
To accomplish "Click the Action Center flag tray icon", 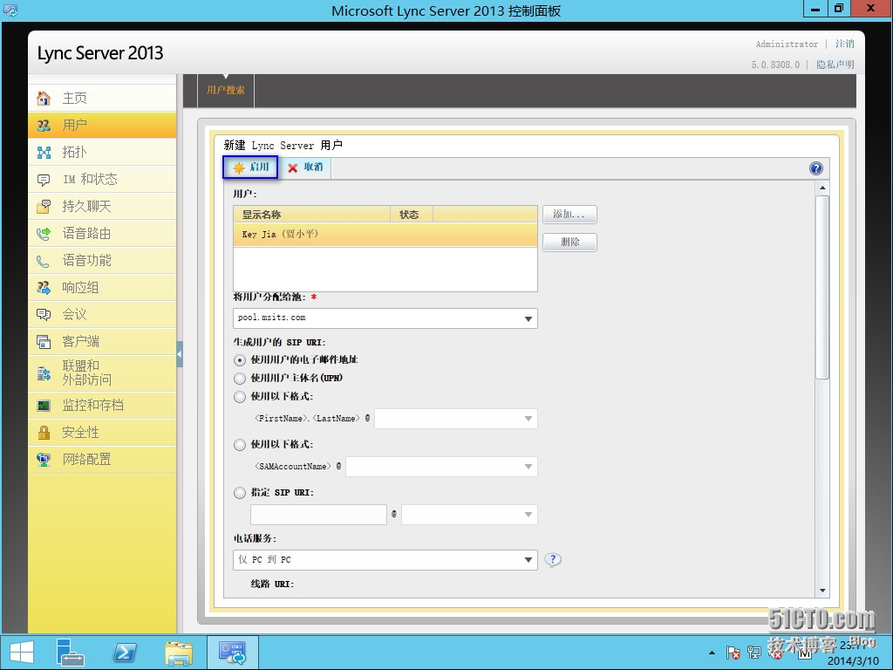I will [733, 653].
